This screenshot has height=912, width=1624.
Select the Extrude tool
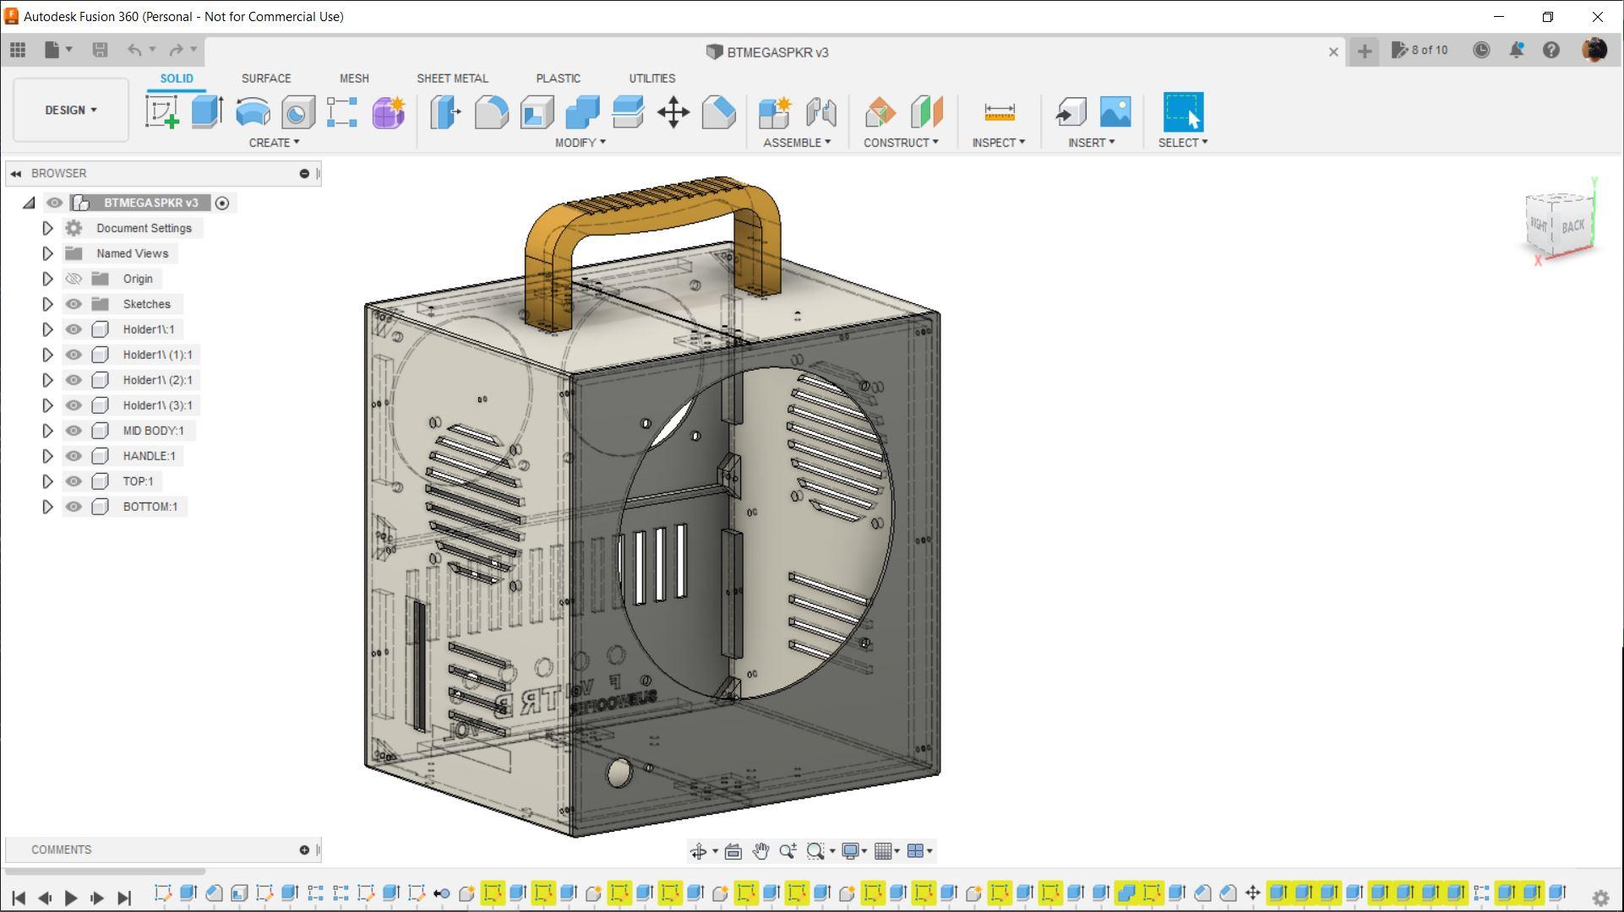pos(207,112)
